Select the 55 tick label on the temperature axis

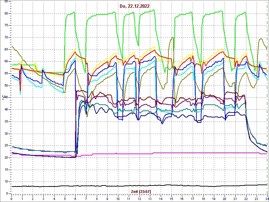pyautogui.click(x=6, y=73)
